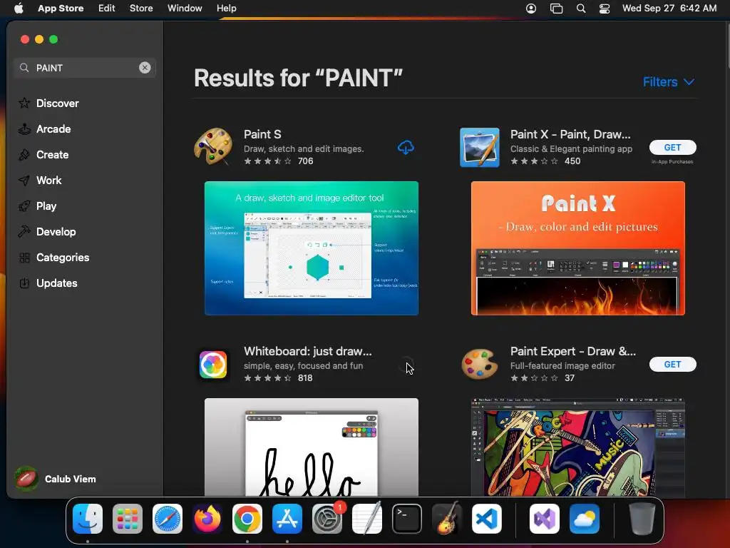Open TextEdit from the Dock
This screenshot has height=548, width=730.
pyautogui.click(x=367, y=519)
